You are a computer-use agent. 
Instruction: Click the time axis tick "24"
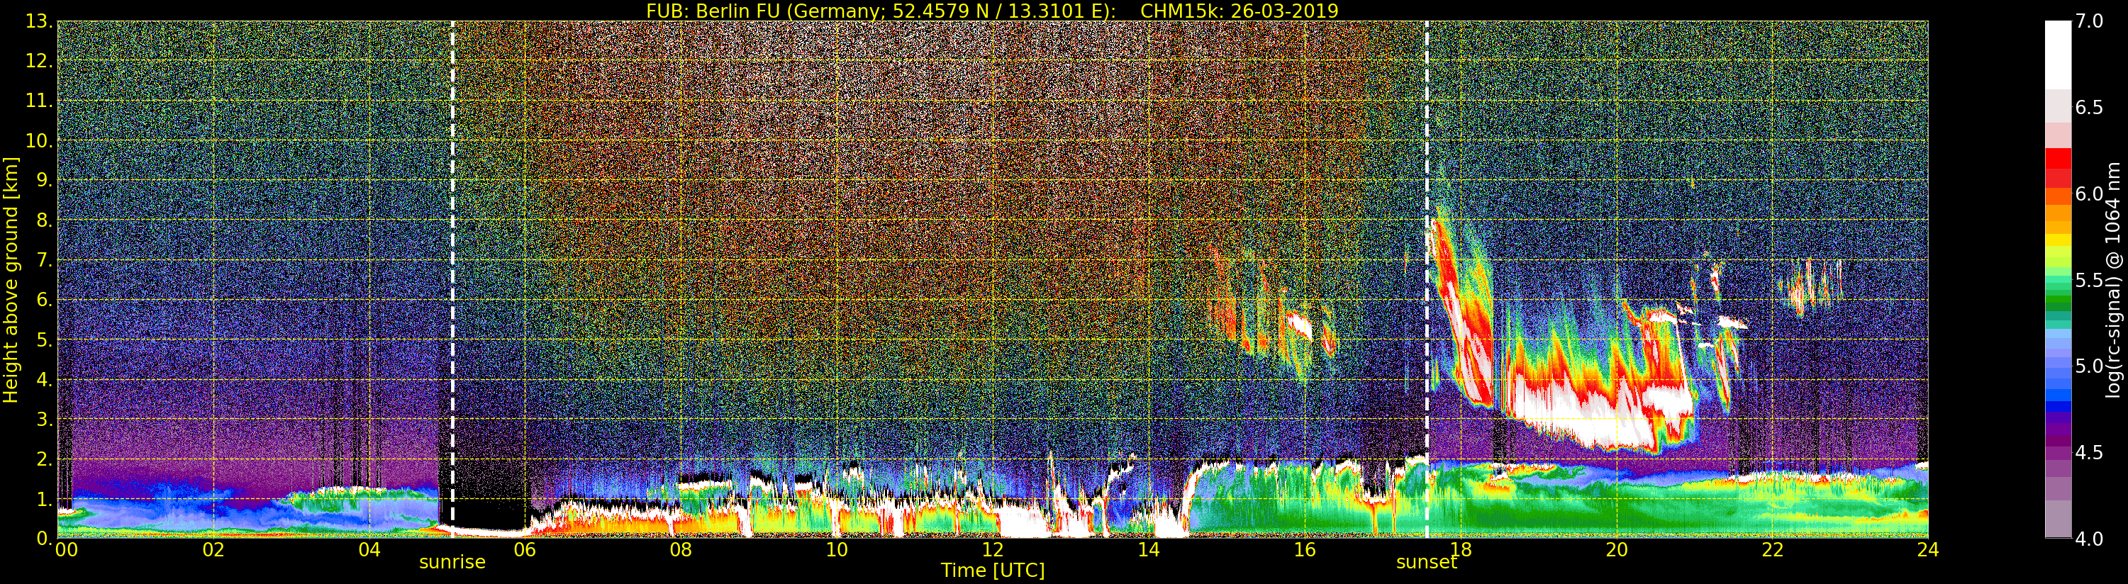[x=1928, y=550]
